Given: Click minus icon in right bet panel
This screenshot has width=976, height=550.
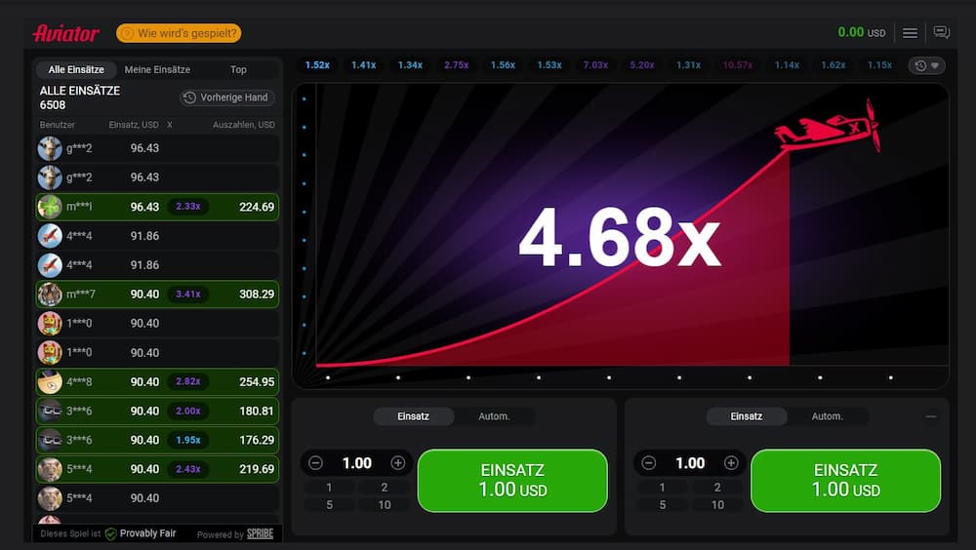Looking at the screenshot, I should [648, 463].
